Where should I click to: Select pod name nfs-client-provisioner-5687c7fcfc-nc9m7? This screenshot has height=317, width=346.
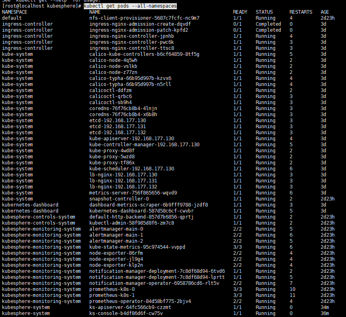click(144, 18)
